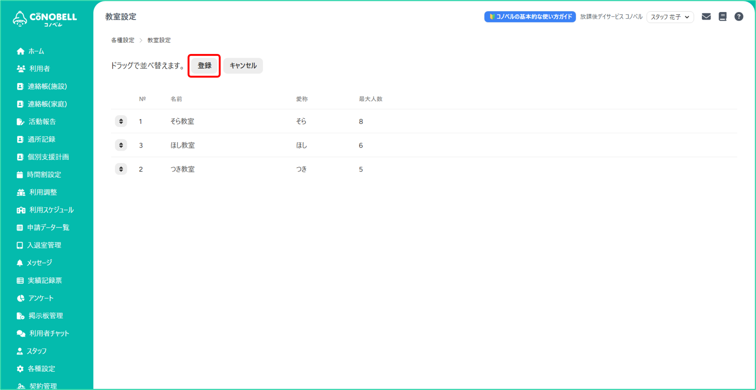The height and width of the screenshot is (390, 756).
Task: Click the 各種設定 breadcrumb link
Action: point(123,40)
